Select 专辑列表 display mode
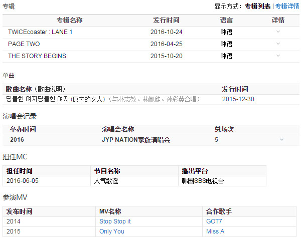301x238 pixels. tap(258, 7)
